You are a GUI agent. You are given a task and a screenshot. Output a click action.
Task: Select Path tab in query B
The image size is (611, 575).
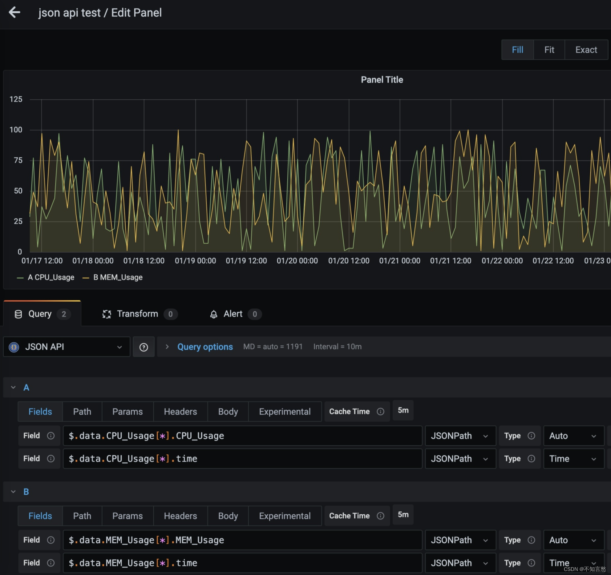pos(82,516)
